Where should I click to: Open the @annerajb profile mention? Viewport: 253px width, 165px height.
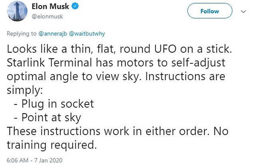tap(53, 33)
